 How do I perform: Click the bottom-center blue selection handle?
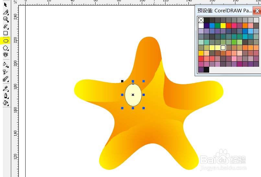pos(133,108)
